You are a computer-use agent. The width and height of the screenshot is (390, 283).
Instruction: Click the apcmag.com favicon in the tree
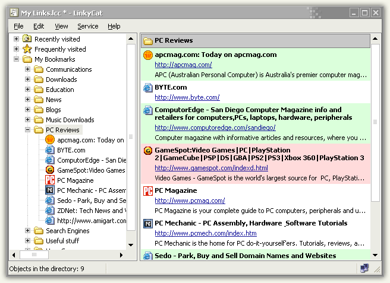coord(50,140)
